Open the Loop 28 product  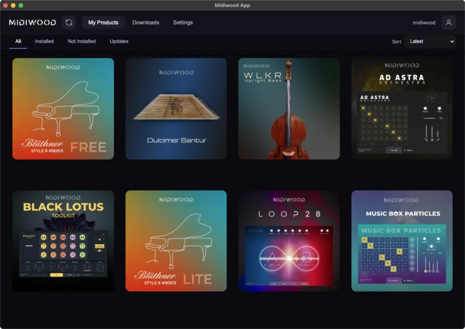289,241
